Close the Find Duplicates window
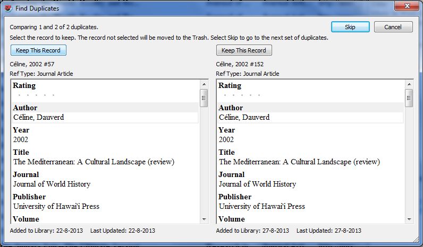Image resolution: width=423 pixels, height=247 pixels. pos(407,6)
